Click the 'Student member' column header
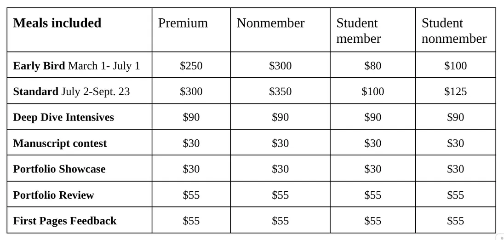The width and height of the screenshot is (504, 240). pyautogui.click(x=359, y=31)
